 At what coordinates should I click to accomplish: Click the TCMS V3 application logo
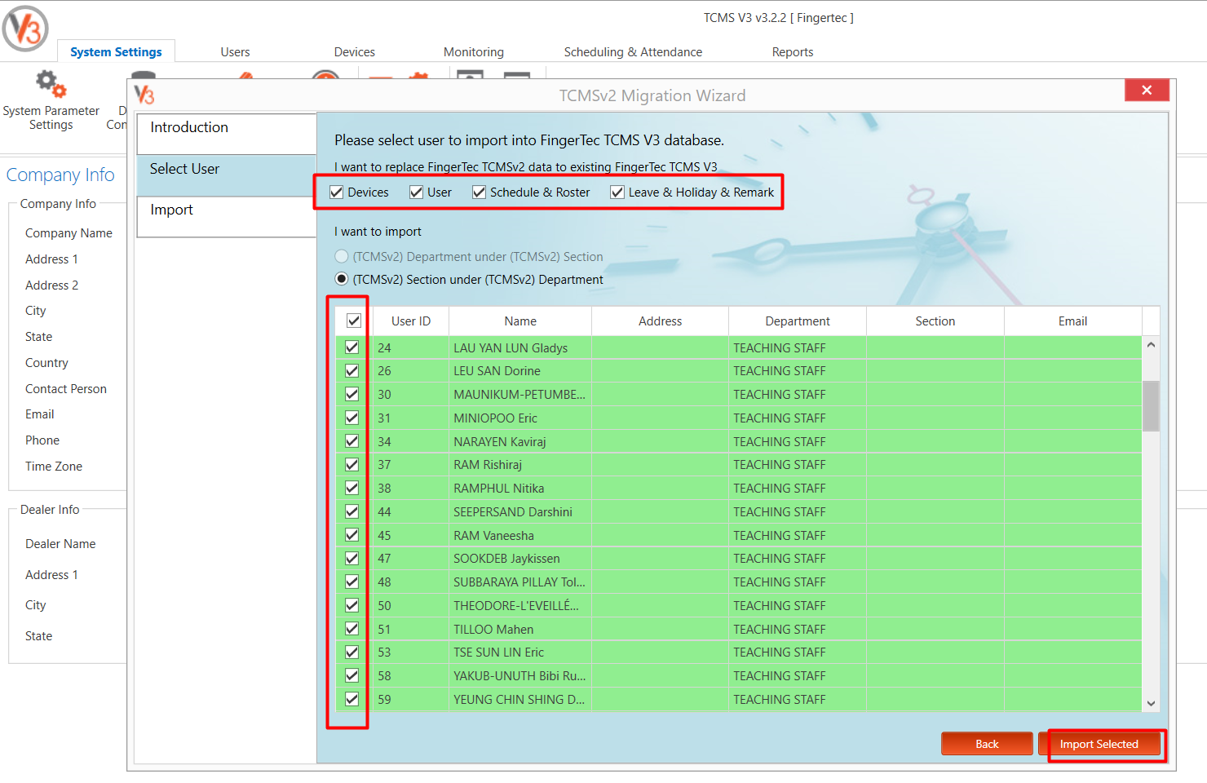click(25, 29)
